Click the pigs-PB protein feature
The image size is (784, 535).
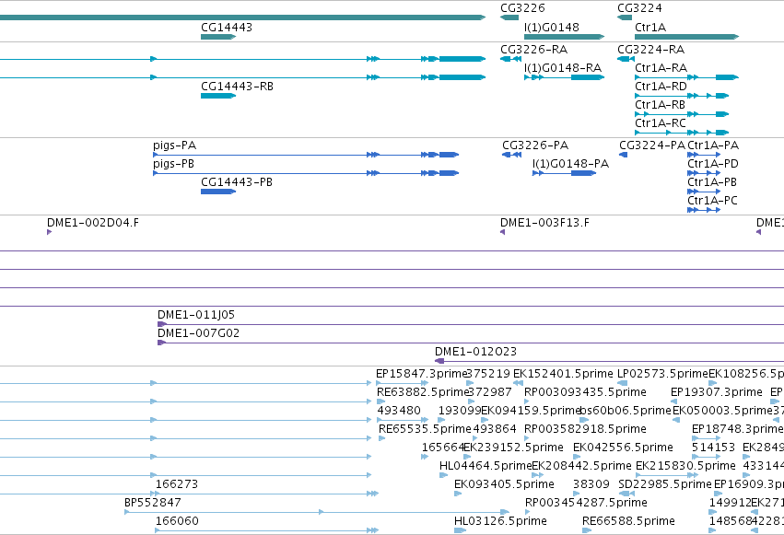point(306,173)
